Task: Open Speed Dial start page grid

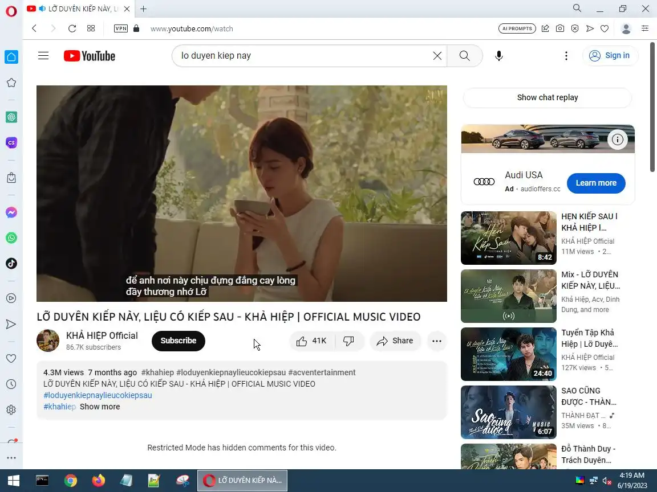Action: [x=91, y=28]
